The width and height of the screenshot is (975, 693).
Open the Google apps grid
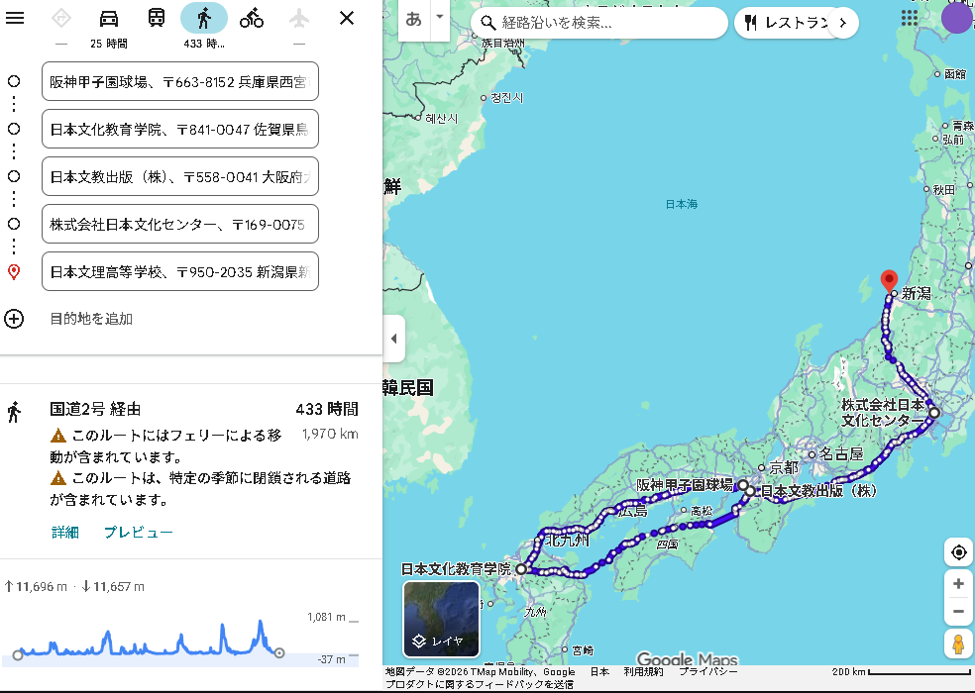[x=910, y=19]
